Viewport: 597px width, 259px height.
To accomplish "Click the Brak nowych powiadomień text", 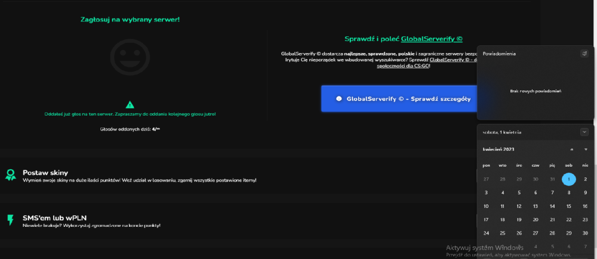I will [536, 91].
